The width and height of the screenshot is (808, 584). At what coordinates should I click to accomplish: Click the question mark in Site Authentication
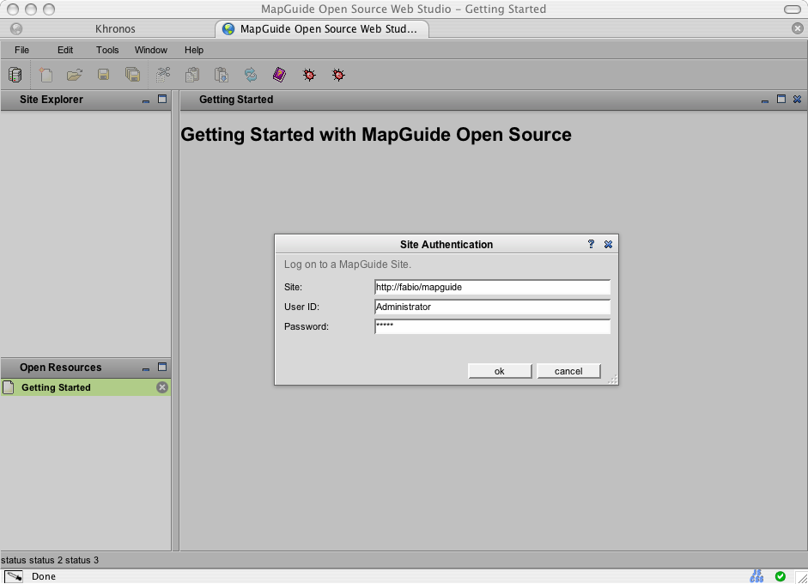point(591,245)
